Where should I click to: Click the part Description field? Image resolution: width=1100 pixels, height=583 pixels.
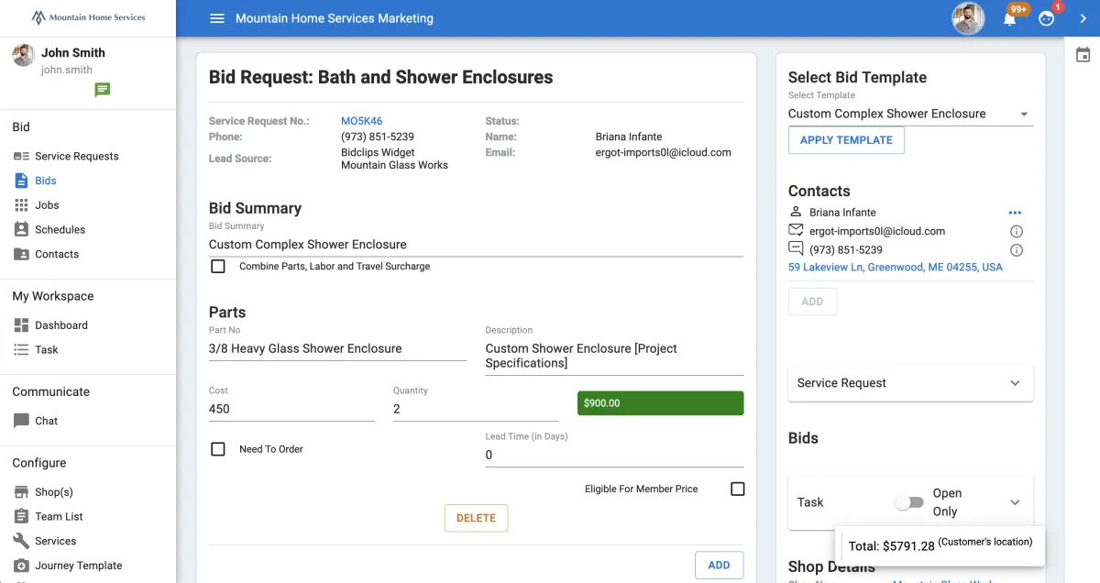pos(614,357)
